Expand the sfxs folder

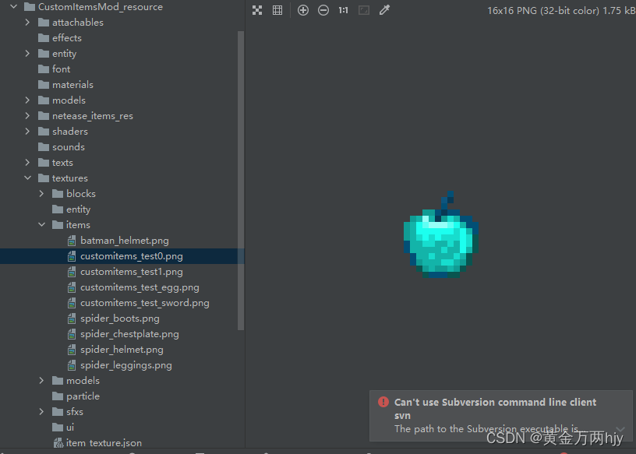point(41,412)
